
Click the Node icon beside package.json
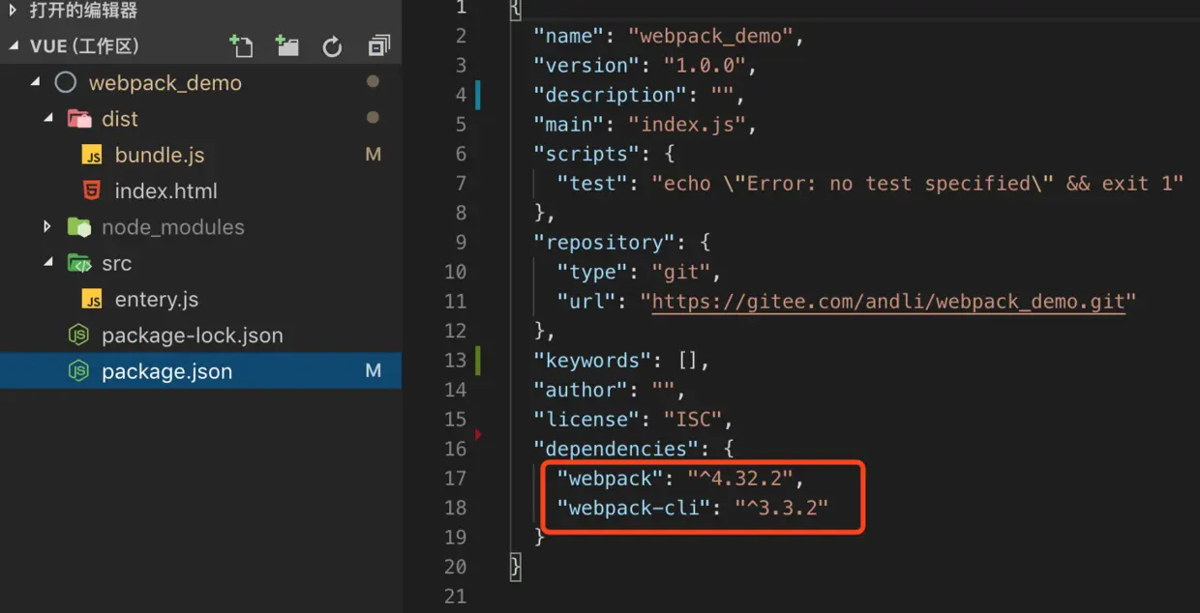[78, 371]
